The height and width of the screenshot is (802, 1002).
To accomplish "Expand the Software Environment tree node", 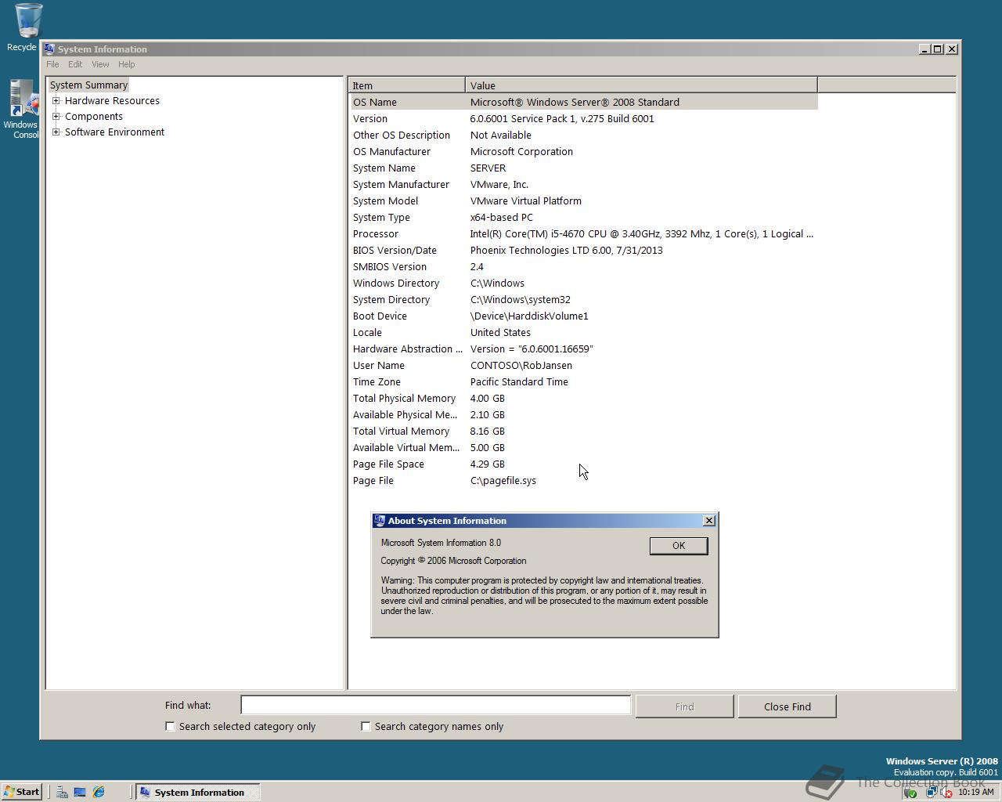I will (56, 132).
